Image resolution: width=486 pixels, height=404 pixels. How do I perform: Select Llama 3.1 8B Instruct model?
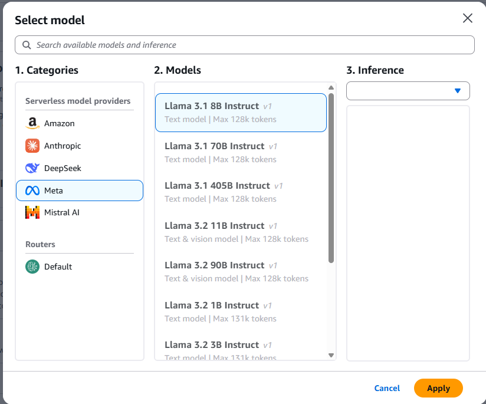click(241, 112)
